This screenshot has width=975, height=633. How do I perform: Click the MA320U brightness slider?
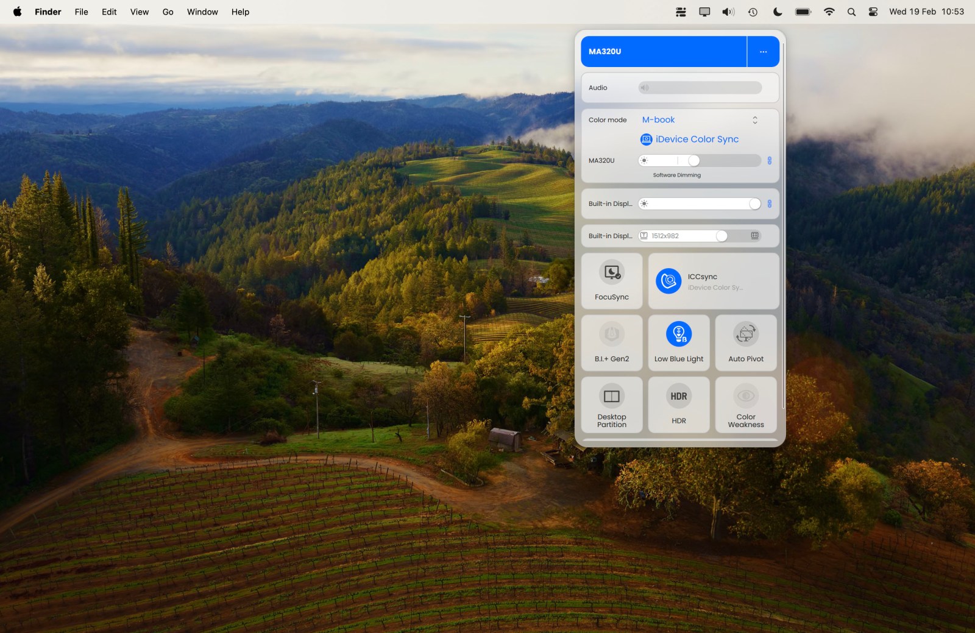(700, 161)
